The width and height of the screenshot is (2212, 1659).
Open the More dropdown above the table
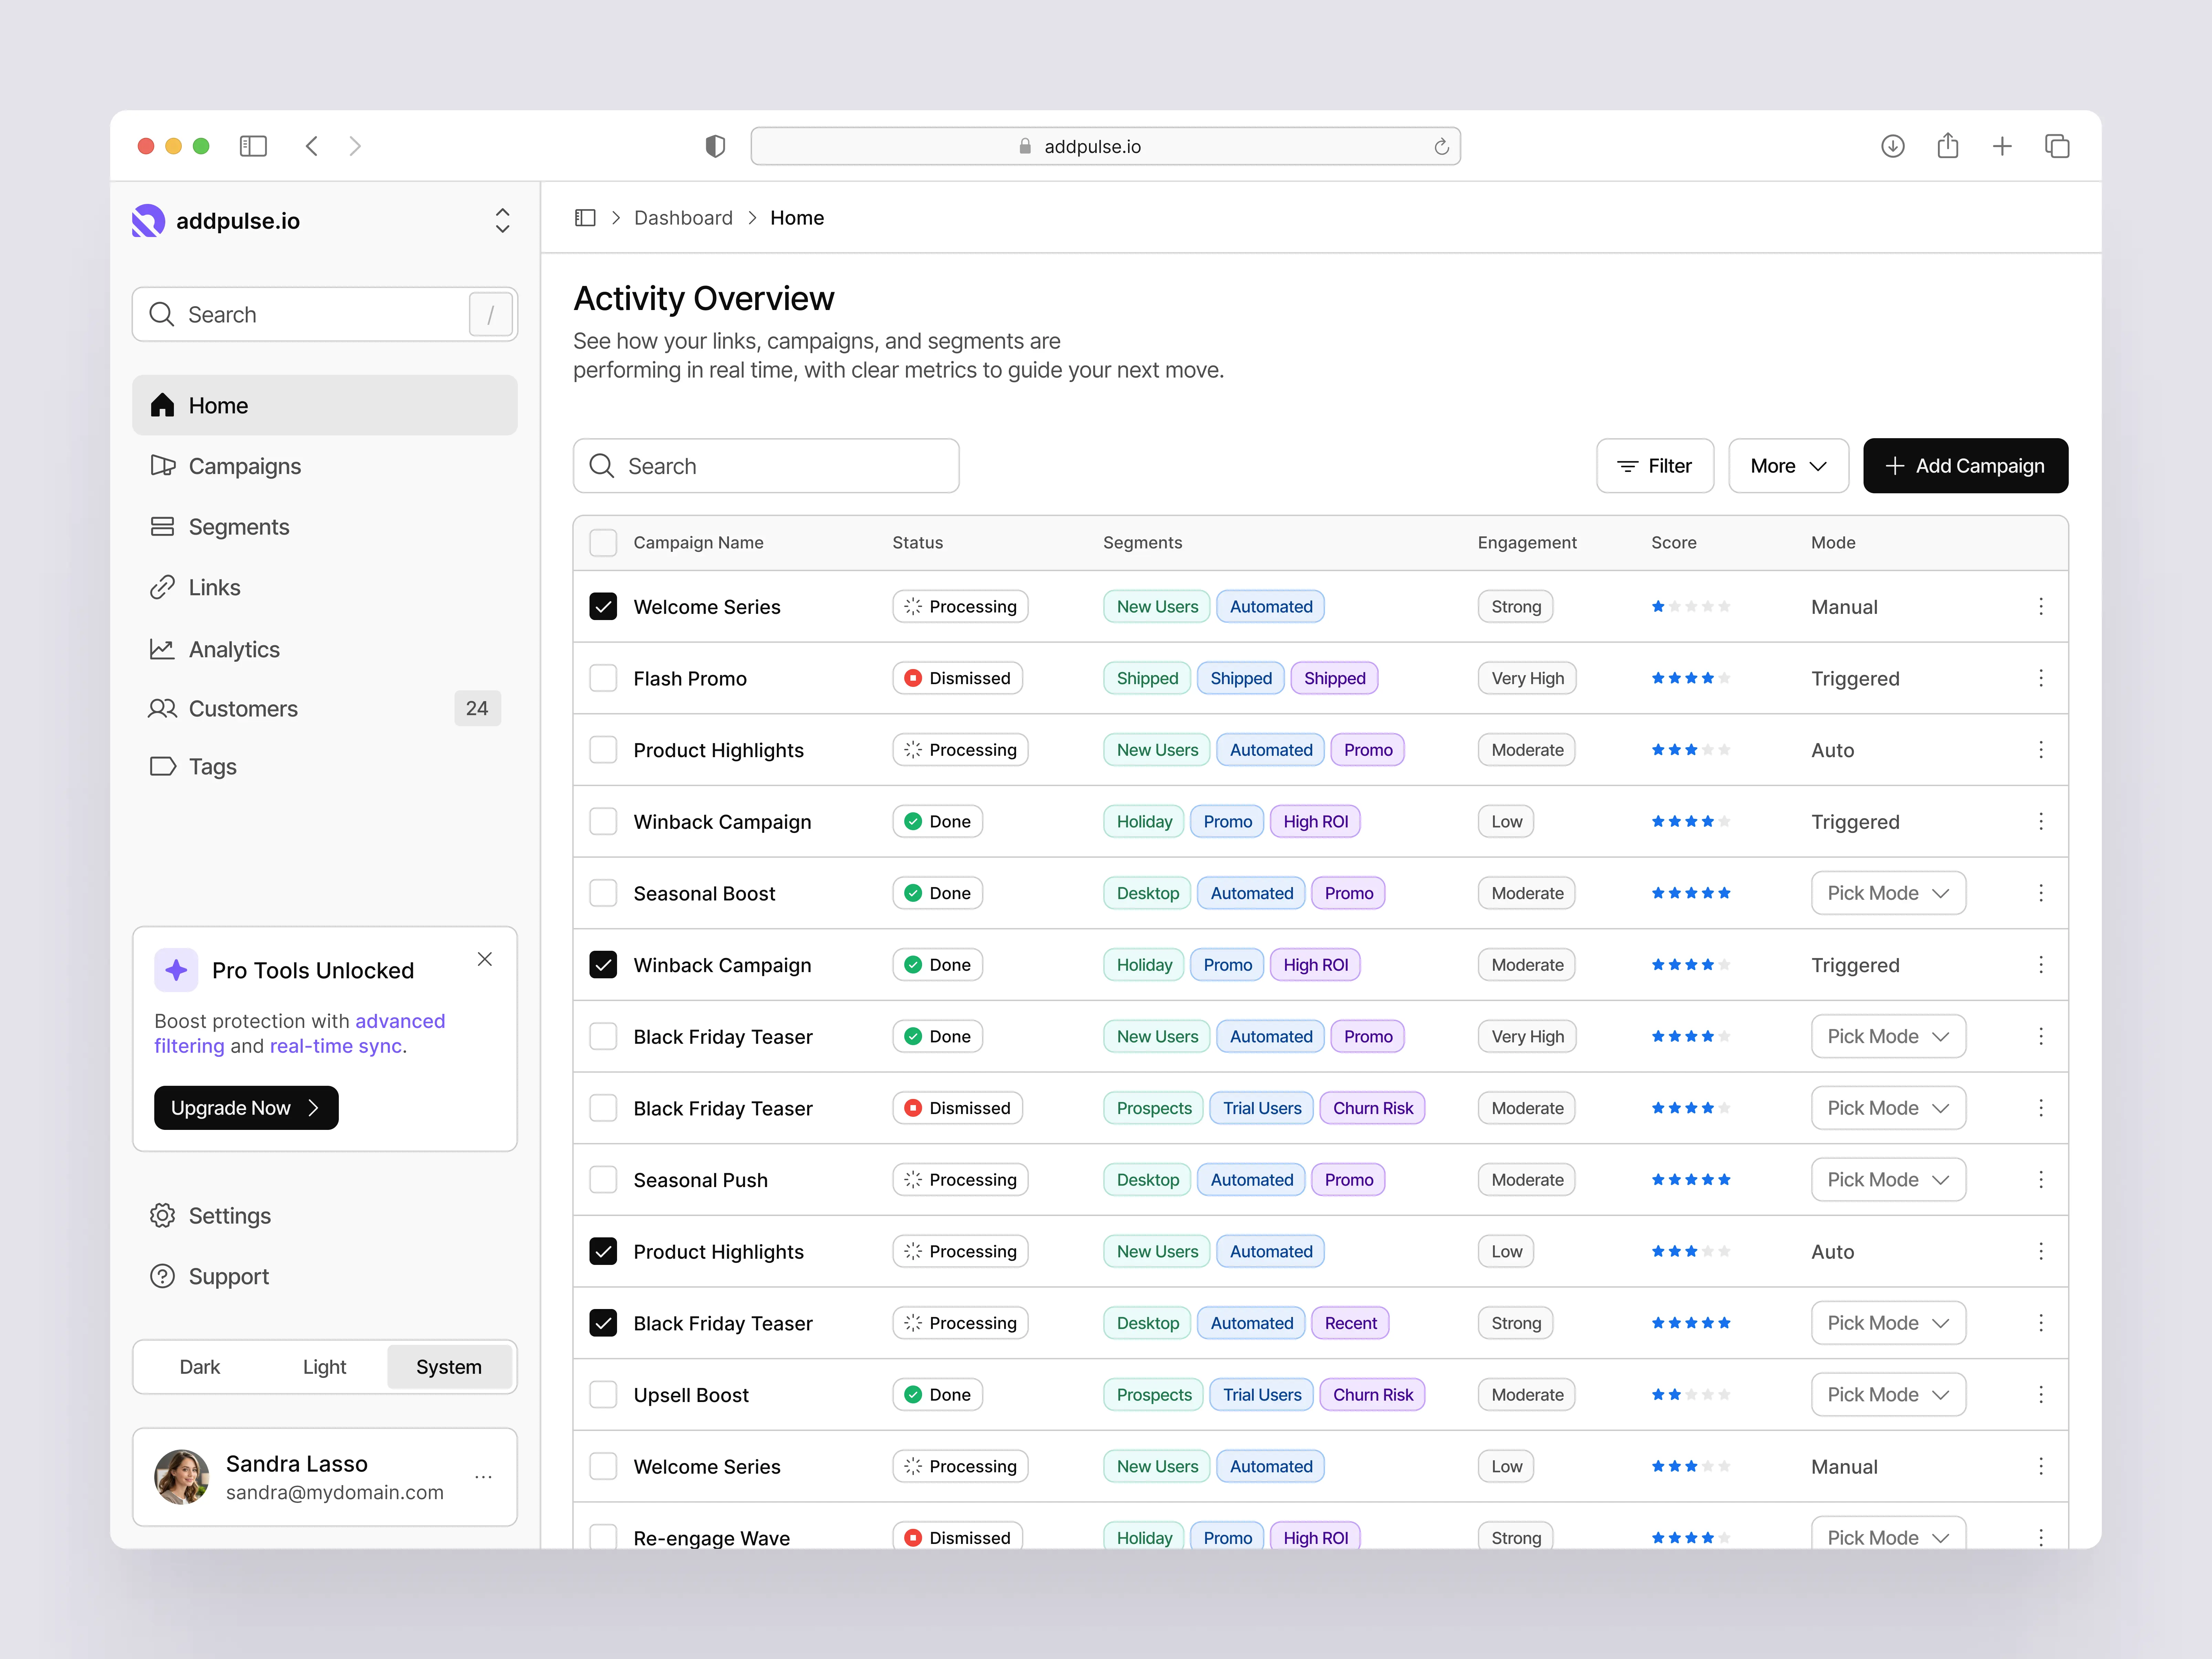[1788, 465]
